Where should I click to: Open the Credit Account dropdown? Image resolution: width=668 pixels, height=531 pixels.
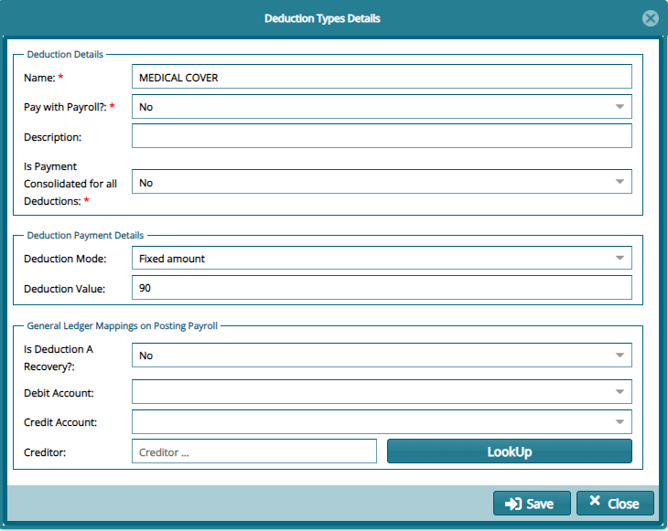tap(382, 421)
